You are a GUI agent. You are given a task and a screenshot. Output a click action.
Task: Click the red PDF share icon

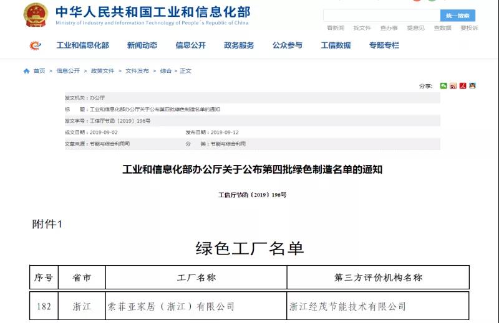[463, 86]
